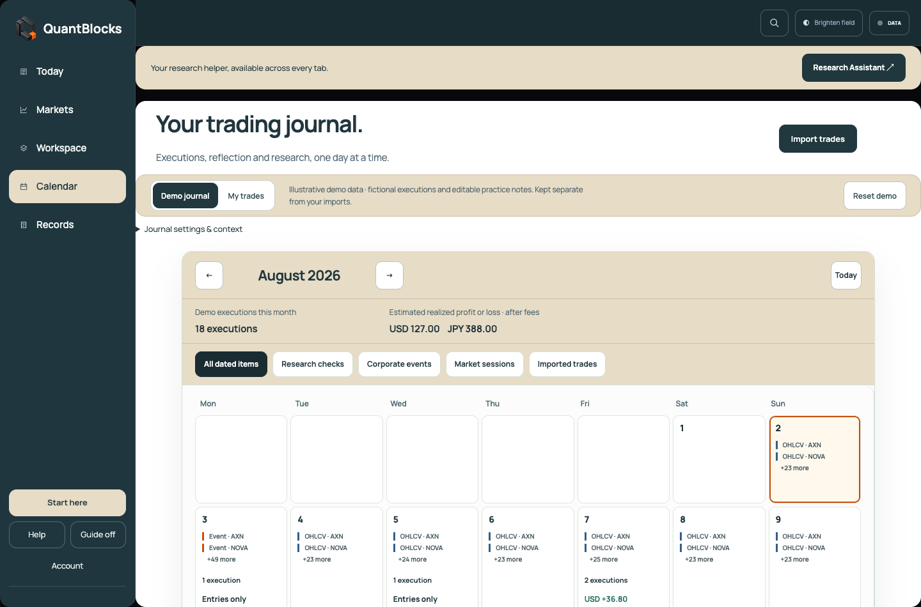The height and width of the screenshot is (607, 921).
Task: Select Research checks filter
Action: coord(313,364)
